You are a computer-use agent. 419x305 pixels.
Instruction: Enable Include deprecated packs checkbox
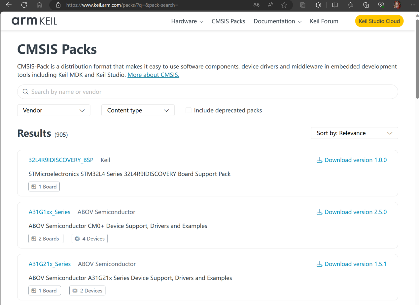pyautogui.click(x=189, y=110)
